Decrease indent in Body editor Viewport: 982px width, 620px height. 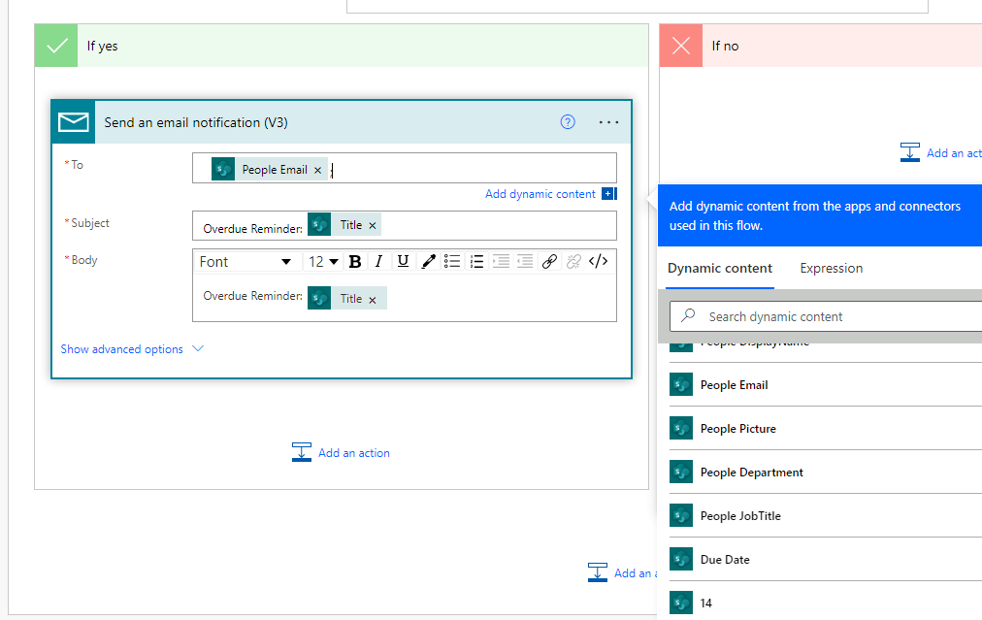coord(525,262)
